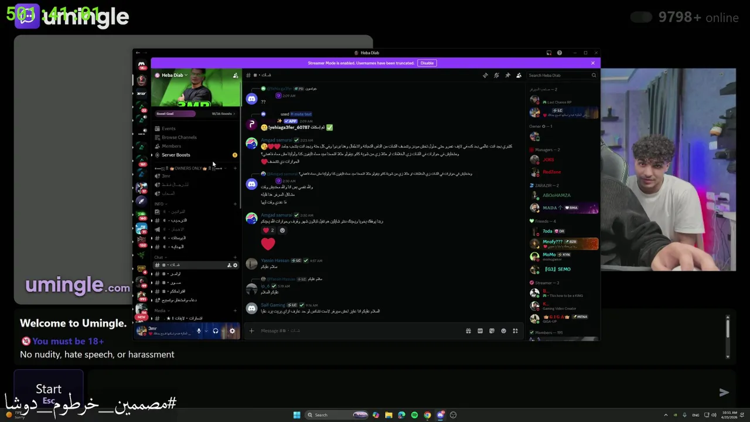This screenshot has height=422, width=750.
Task: Dismiss the Streamer Mode banner
Action: (592, 63)
